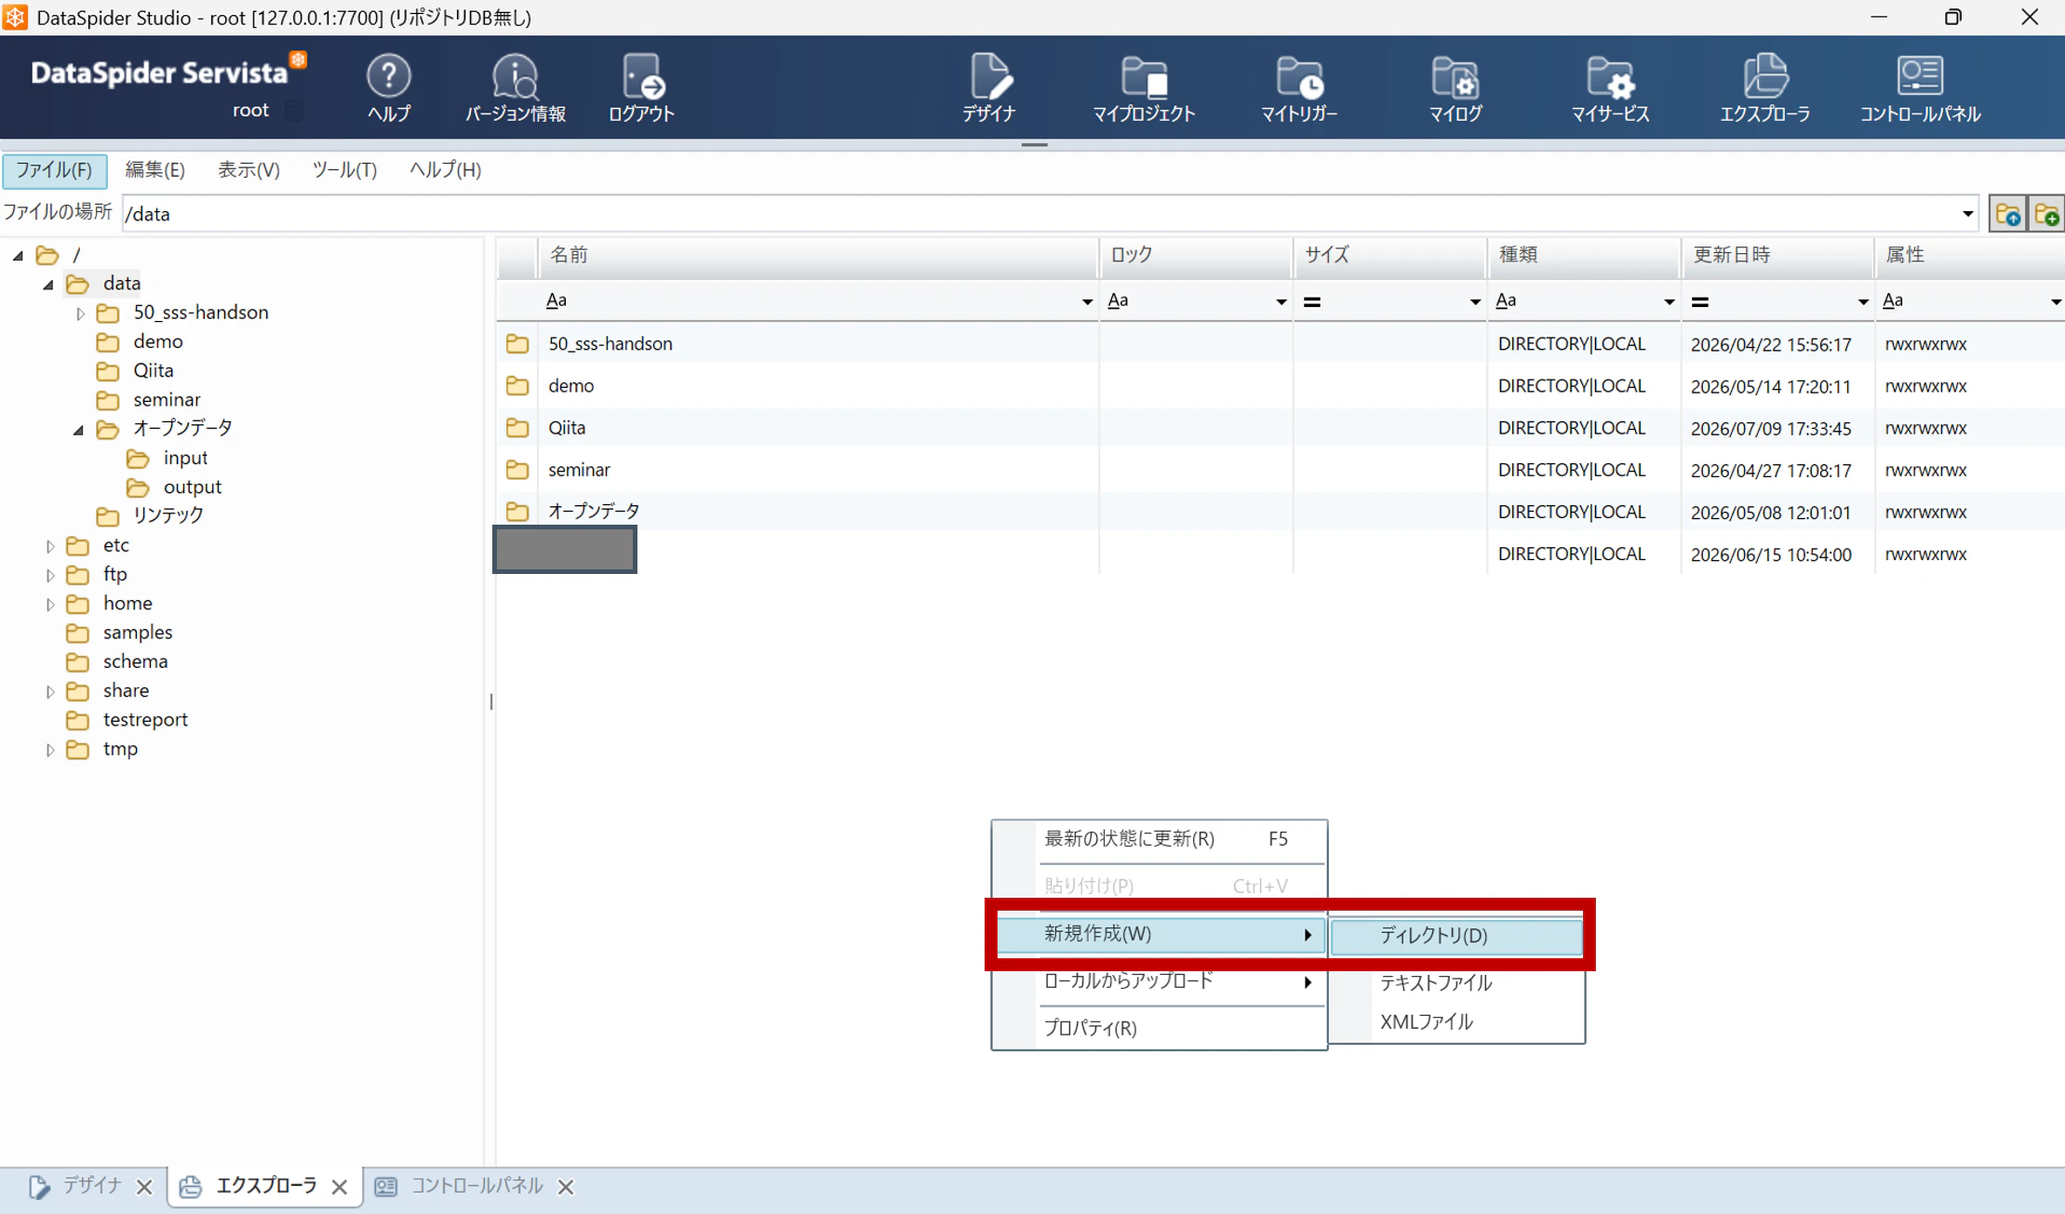Click the demo folder icon in file list
The width and height of the screenshot is (2065, 1214).
[517, 386]
